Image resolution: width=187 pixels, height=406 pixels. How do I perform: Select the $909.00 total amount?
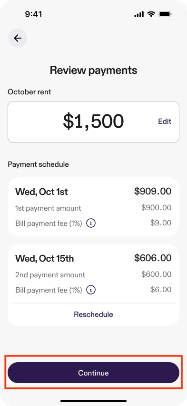[x=153, y=192]
